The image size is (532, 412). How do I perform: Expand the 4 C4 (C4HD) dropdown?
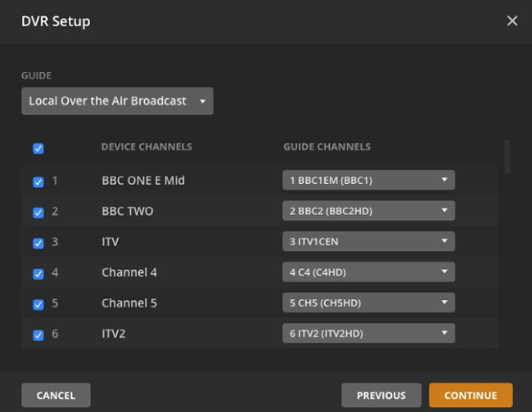368,272
